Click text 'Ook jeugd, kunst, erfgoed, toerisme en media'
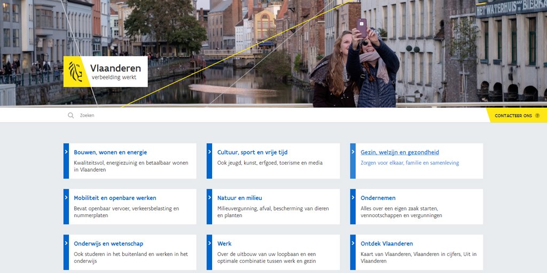The height and width of the screenshot is (273, 547). tap(270, 163)
